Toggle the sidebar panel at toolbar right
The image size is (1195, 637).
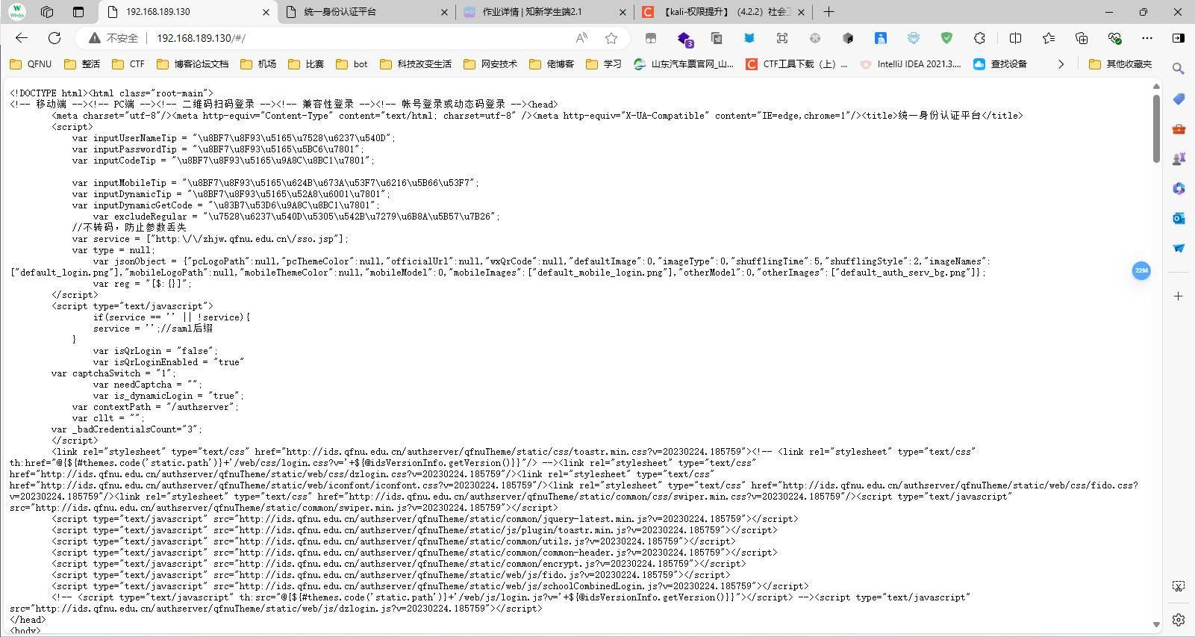point(1179,38)
